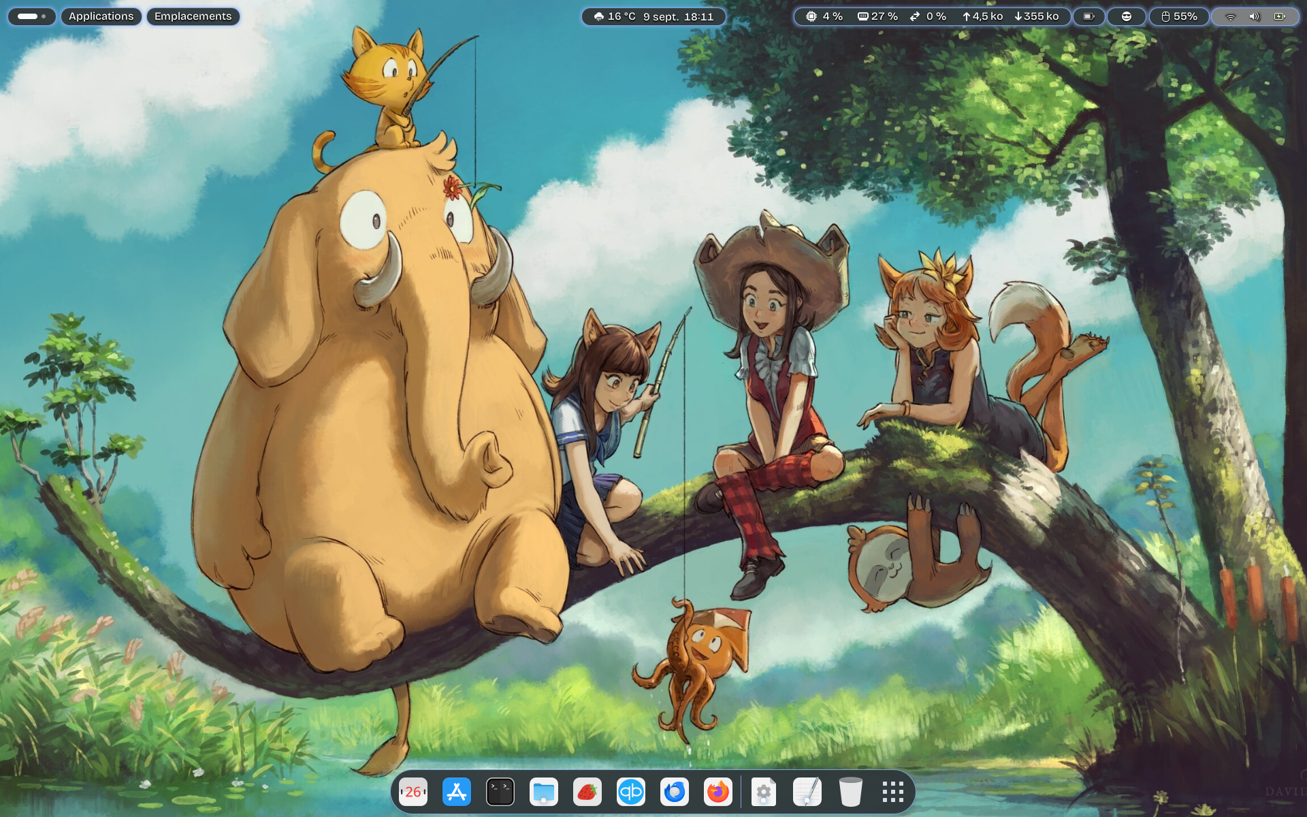Open qBittorrent from the dock
The image size is (1307, 817).
pyautogui.click(x=631, y=792)
